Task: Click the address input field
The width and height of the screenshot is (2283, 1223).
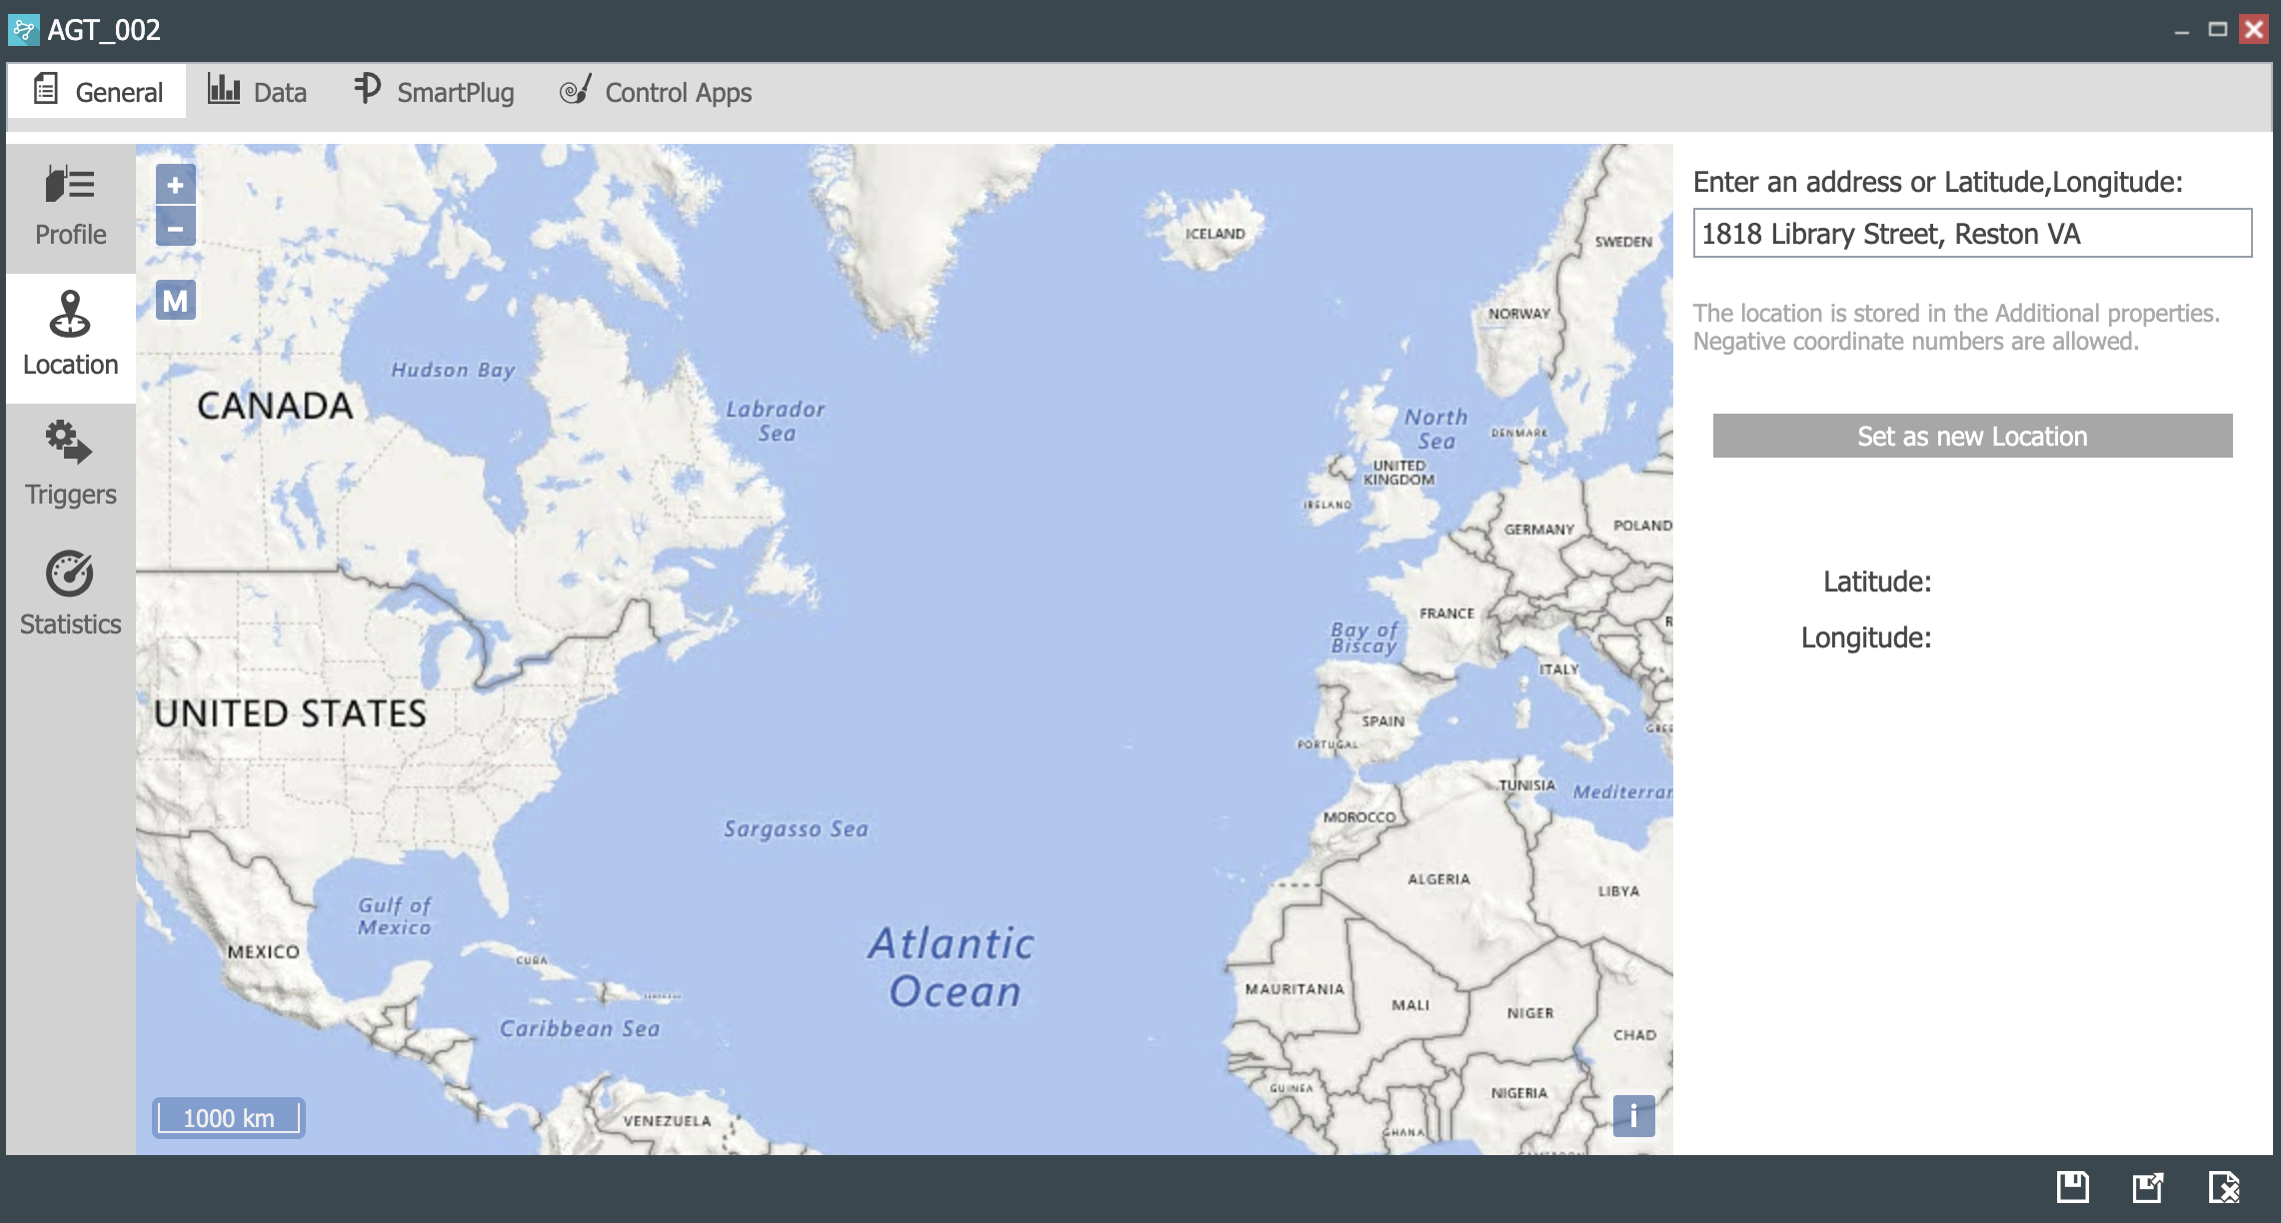Action: (1972, 233)
